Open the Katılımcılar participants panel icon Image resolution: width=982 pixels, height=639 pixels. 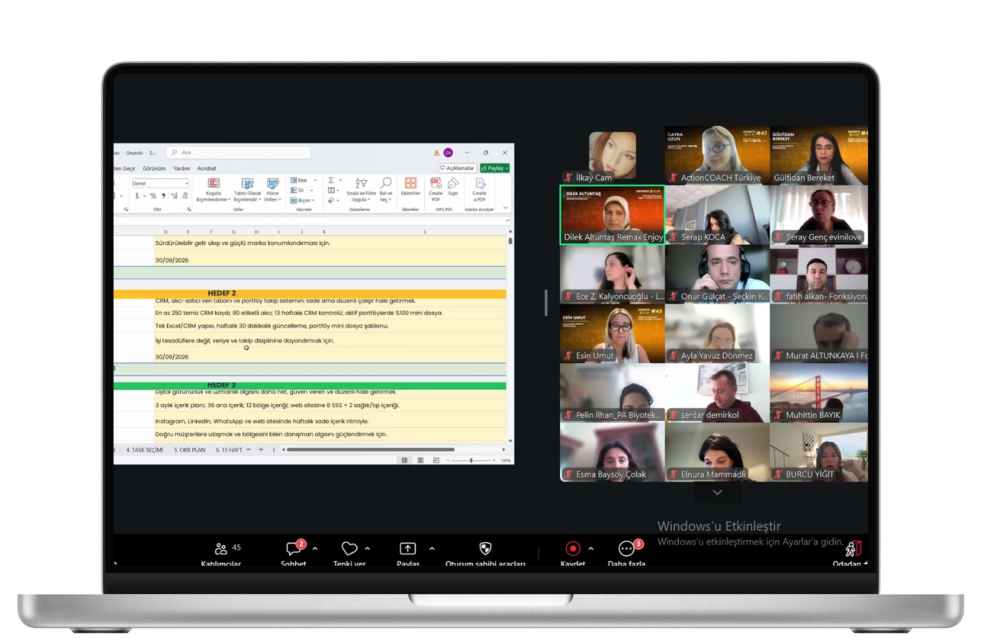tap(221, 549)
